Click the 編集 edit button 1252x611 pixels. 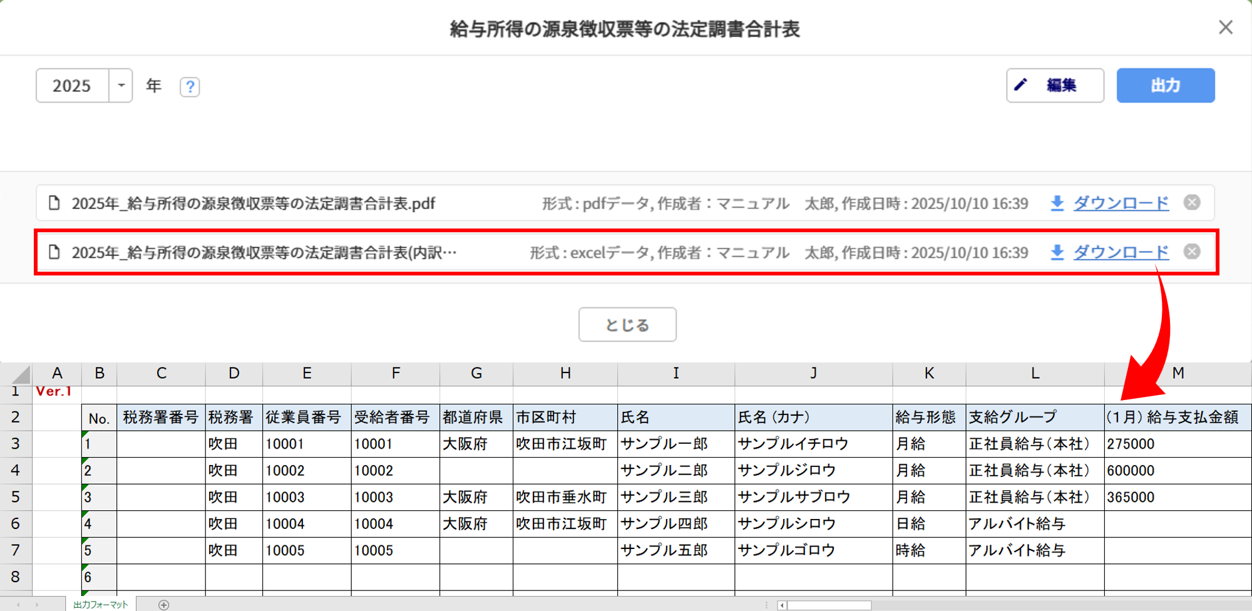(x=1055, y=85)
